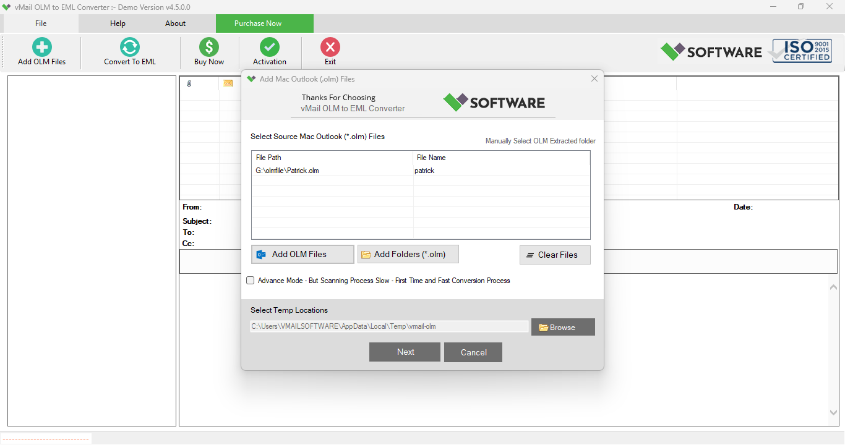Click Next to continue conversion
This screenshot has width=845, height=445.
pos(405,352)
